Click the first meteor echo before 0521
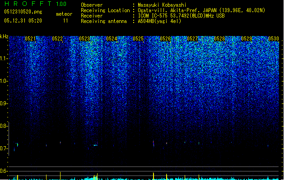 point(17,144)
